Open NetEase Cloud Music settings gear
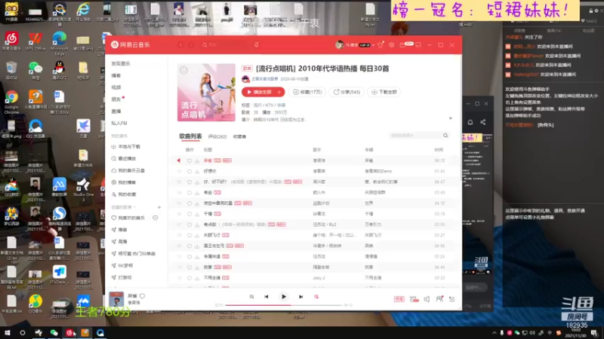The height and width of the screenshot is (339, 604). click(391, 45)
